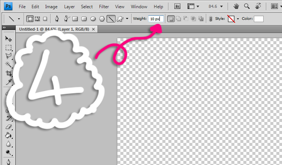Click the Photoshop Ps logo icon
The image size is (282, 165).
coord(8,6)
